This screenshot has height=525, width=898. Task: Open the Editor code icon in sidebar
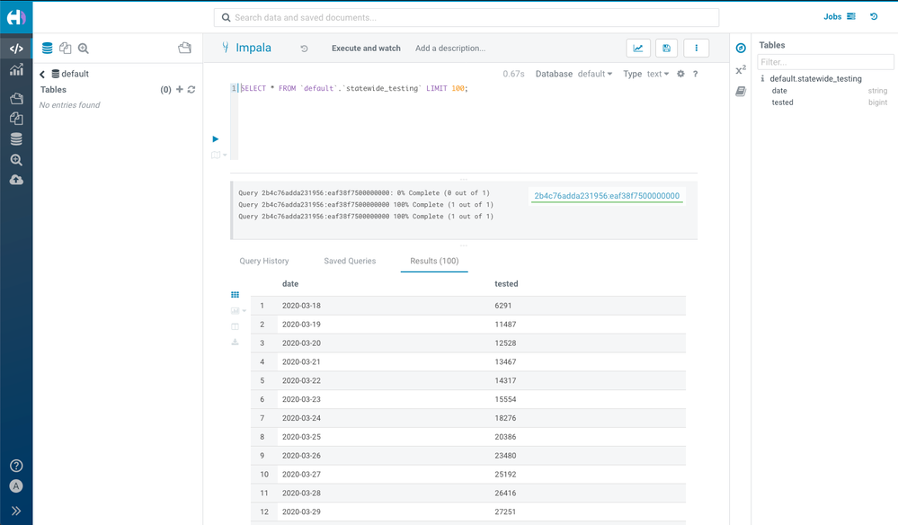(16, 49)
